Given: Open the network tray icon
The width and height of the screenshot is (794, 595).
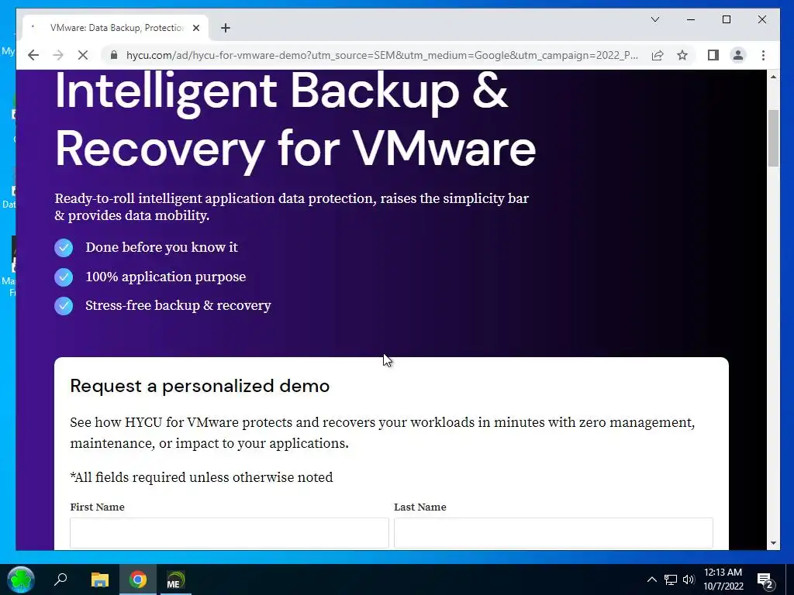Looking at the screenshot, I should (x=671, y=580).
